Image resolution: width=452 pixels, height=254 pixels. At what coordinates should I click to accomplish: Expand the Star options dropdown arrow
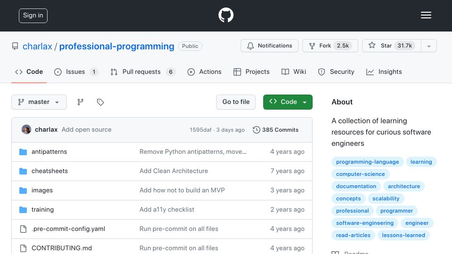click(x=429, y=46)
